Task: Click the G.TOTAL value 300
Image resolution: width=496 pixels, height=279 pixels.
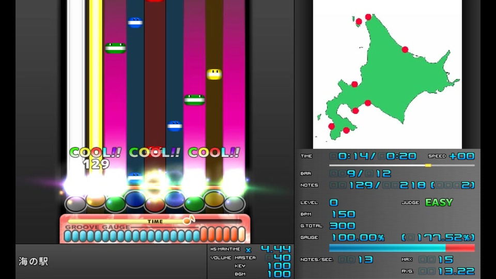Action: pyautogui.click(x=343, y=226)
